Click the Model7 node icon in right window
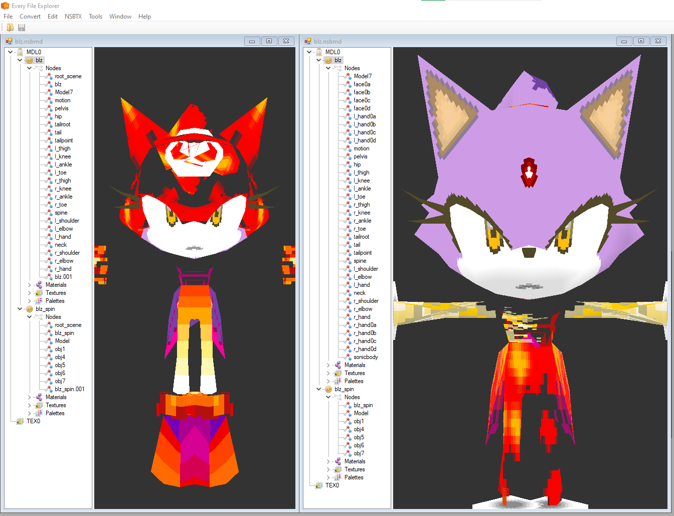674x516 pixels. point(348,76)
